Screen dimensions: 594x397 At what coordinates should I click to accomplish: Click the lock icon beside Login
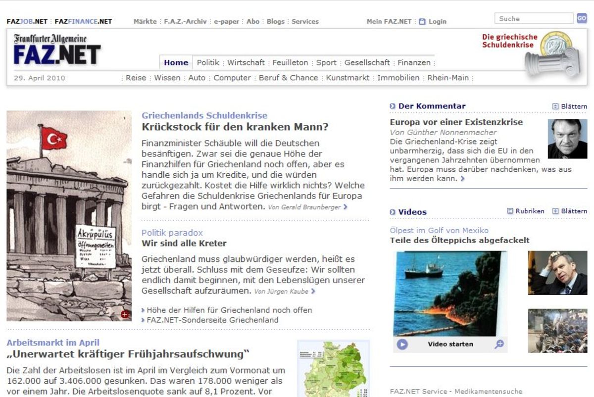pyautogui.click(x=422, y=21)
